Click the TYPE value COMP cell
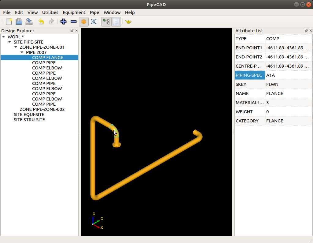Screen dimensions: 313x243 [x=289, y=39]
